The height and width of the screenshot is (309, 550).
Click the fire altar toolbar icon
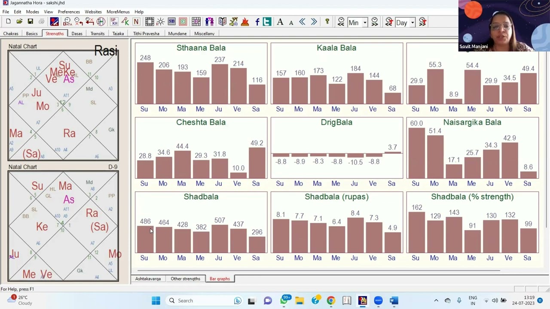point(245,22)
